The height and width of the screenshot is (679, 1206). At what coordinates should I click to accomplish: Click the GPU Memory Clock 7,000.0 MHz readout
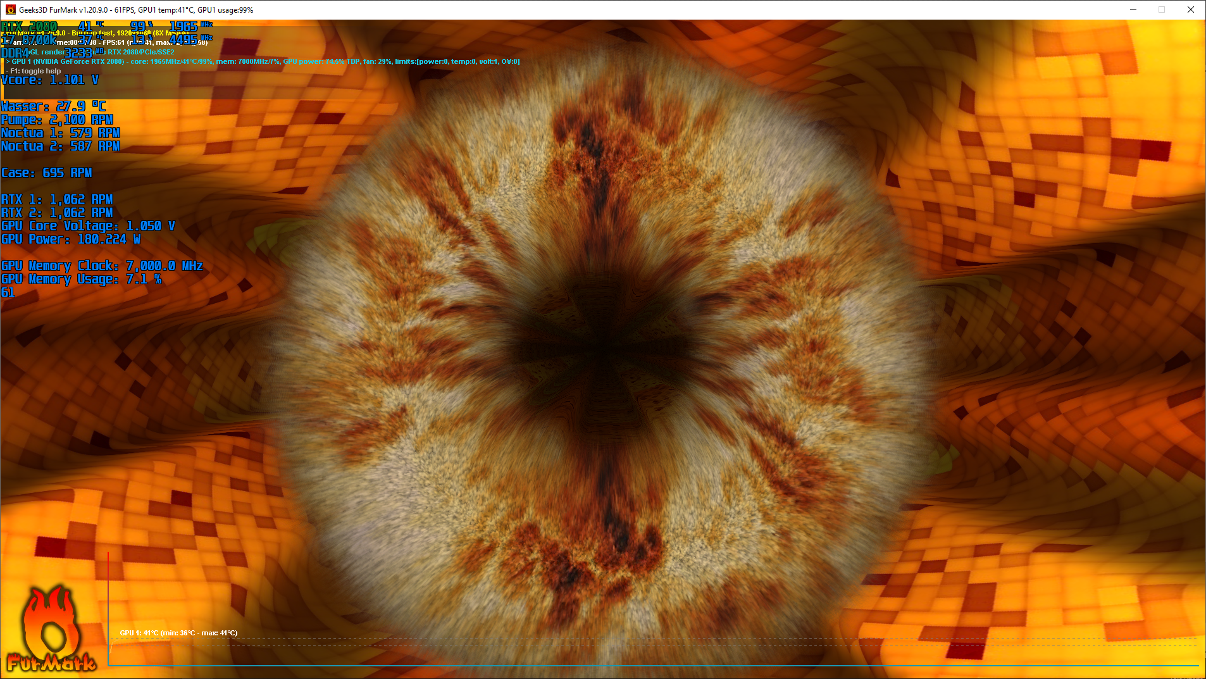tap(101, 266)
